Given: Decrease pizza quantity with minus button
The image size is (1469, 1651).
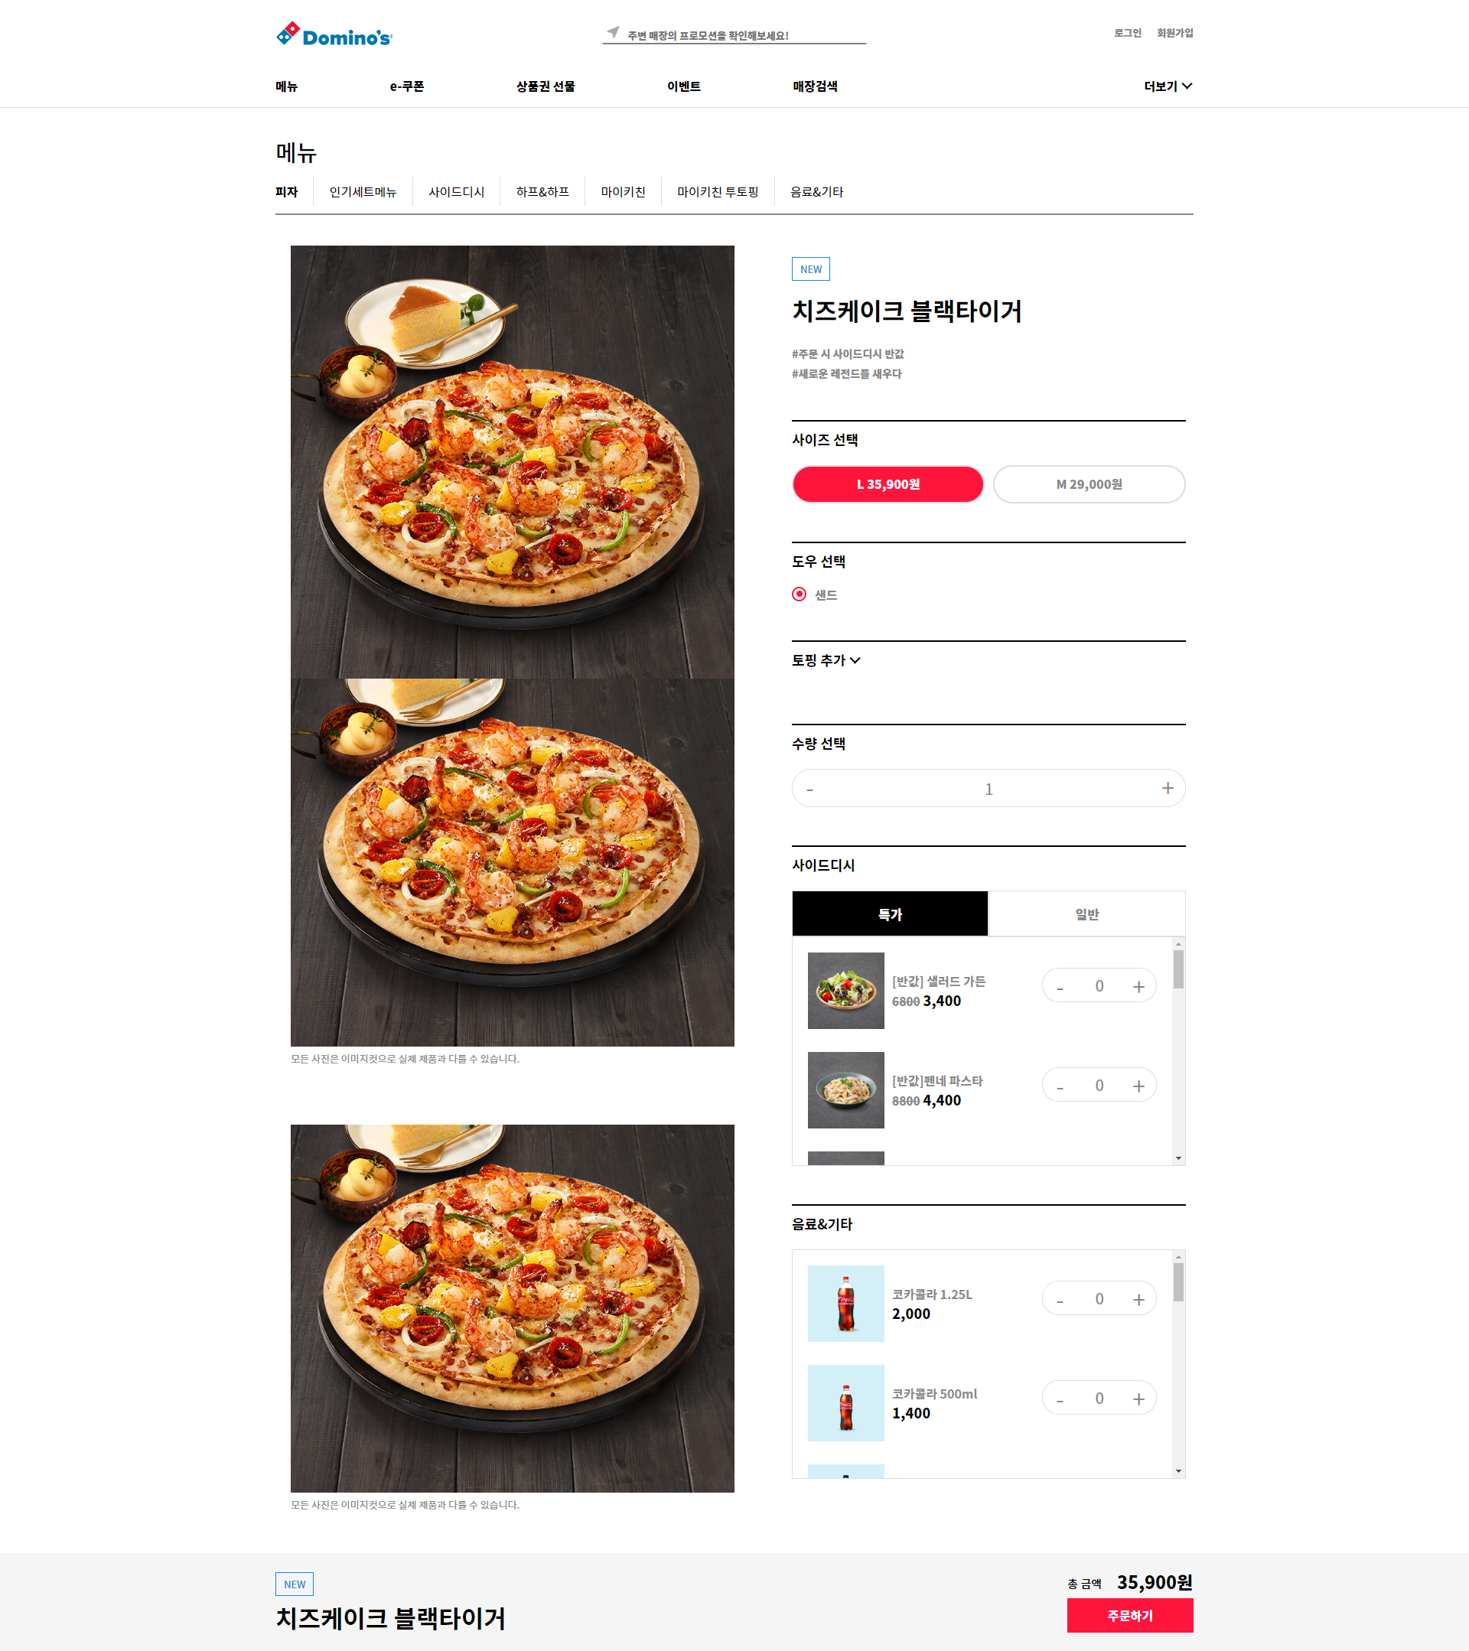Looking at the screenshot, I should point(810,789).
